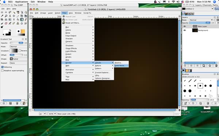Image resolution: width=219 pixels, height=136 pixels.
Task: Click Reset all Filters menu entry
Action: click(78, 23)
